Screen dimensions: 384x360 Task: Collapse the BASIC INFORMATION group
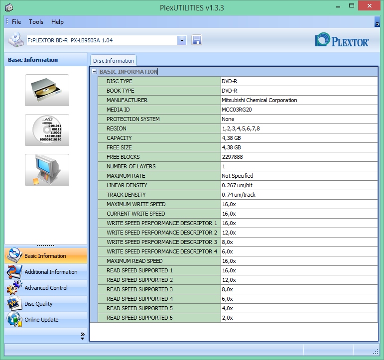click(x=94, y=72)
